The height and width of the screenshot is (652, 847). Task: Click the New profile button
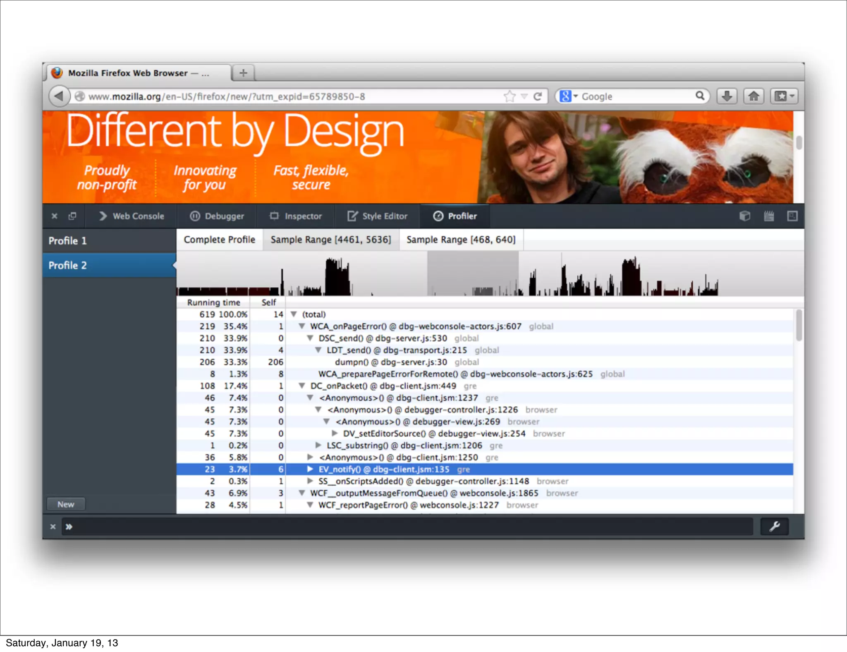(66, 504)
